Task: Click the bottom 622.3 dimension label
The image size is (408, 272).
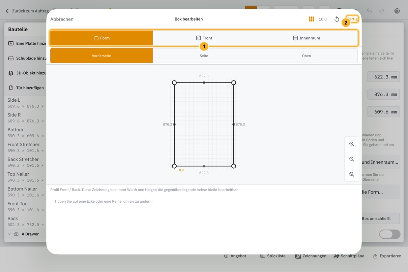Action: 204,173
